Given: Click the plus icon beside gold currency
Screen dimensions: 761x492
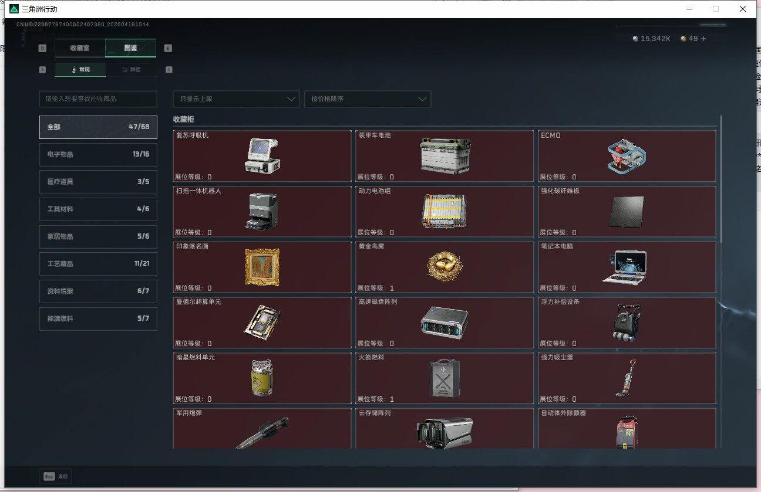Looking at the screenshot, I should 703,39.
